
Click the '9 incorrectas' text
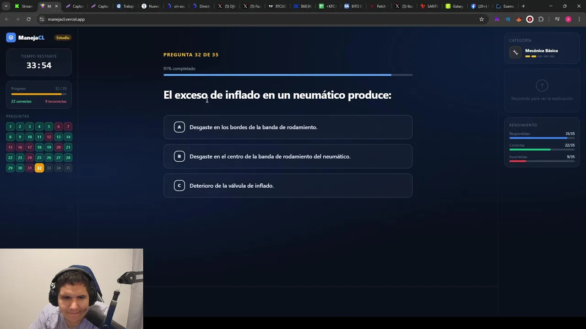tap(56, 101)
